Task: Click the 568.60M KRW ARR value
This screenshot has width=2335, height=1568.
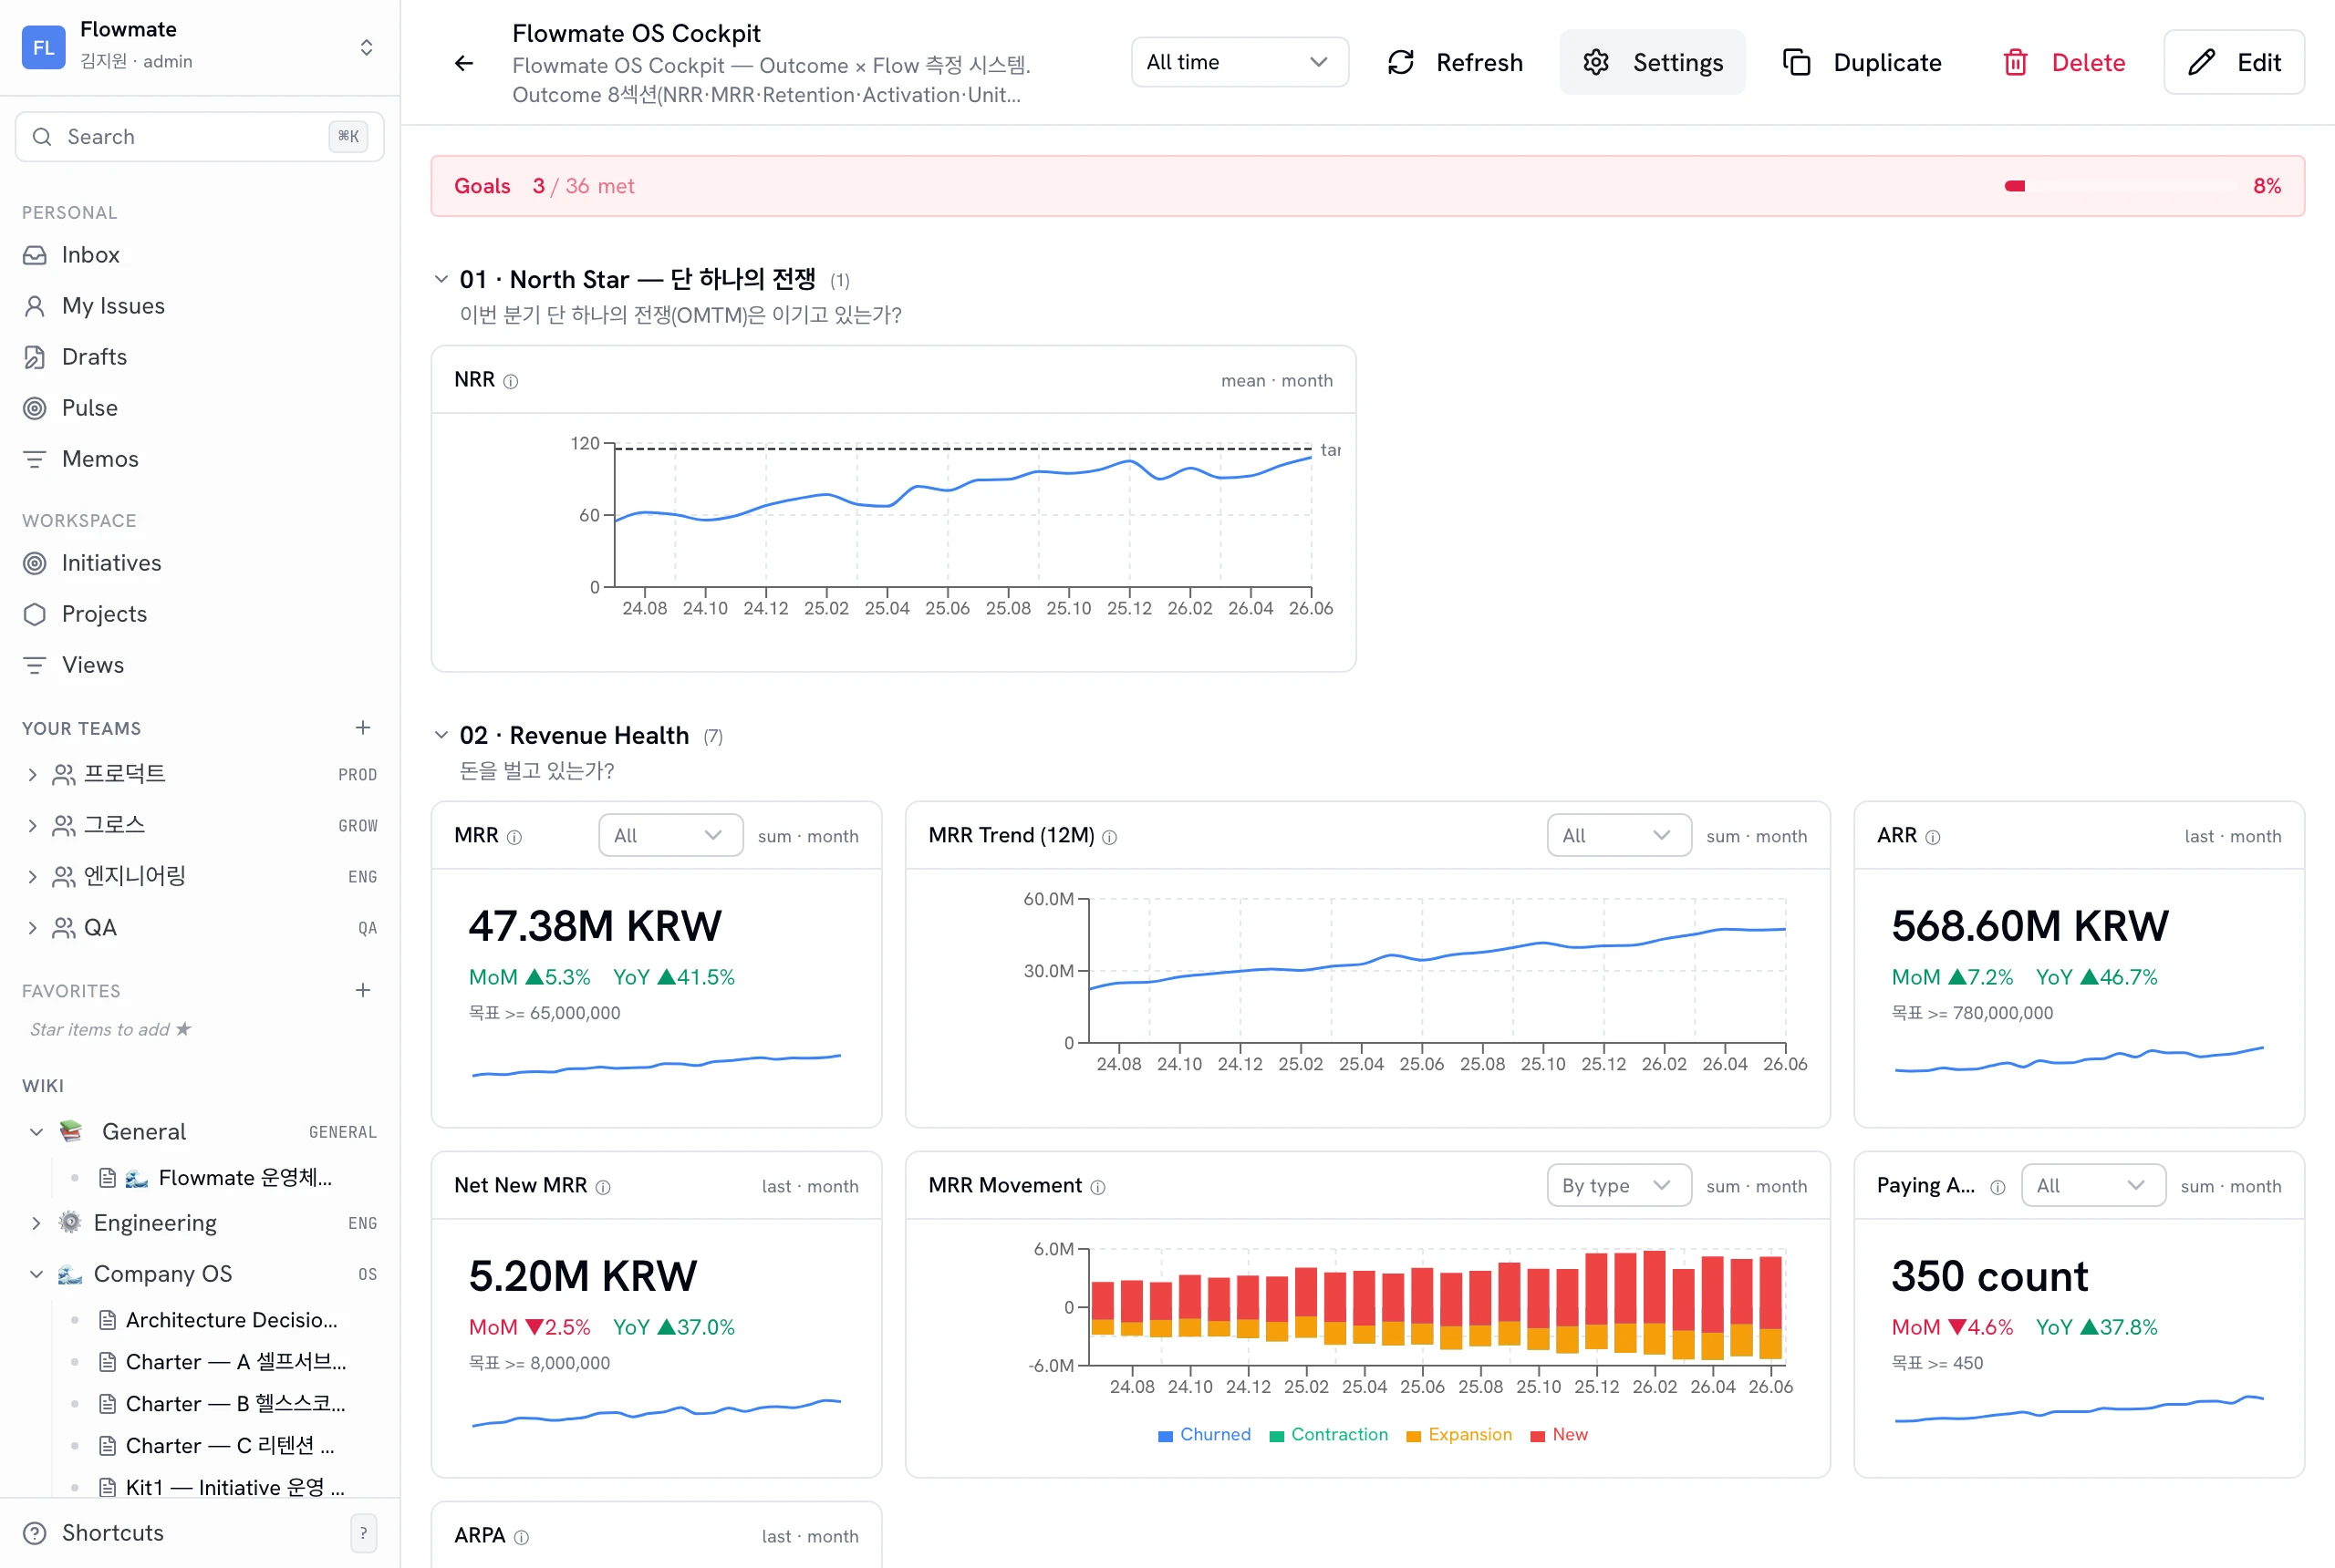Action: [2029, 926]
